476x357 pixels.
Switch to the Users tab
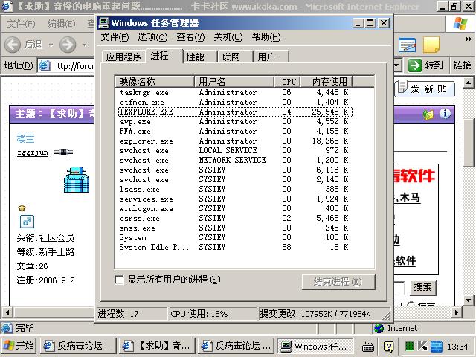[271, 57]
